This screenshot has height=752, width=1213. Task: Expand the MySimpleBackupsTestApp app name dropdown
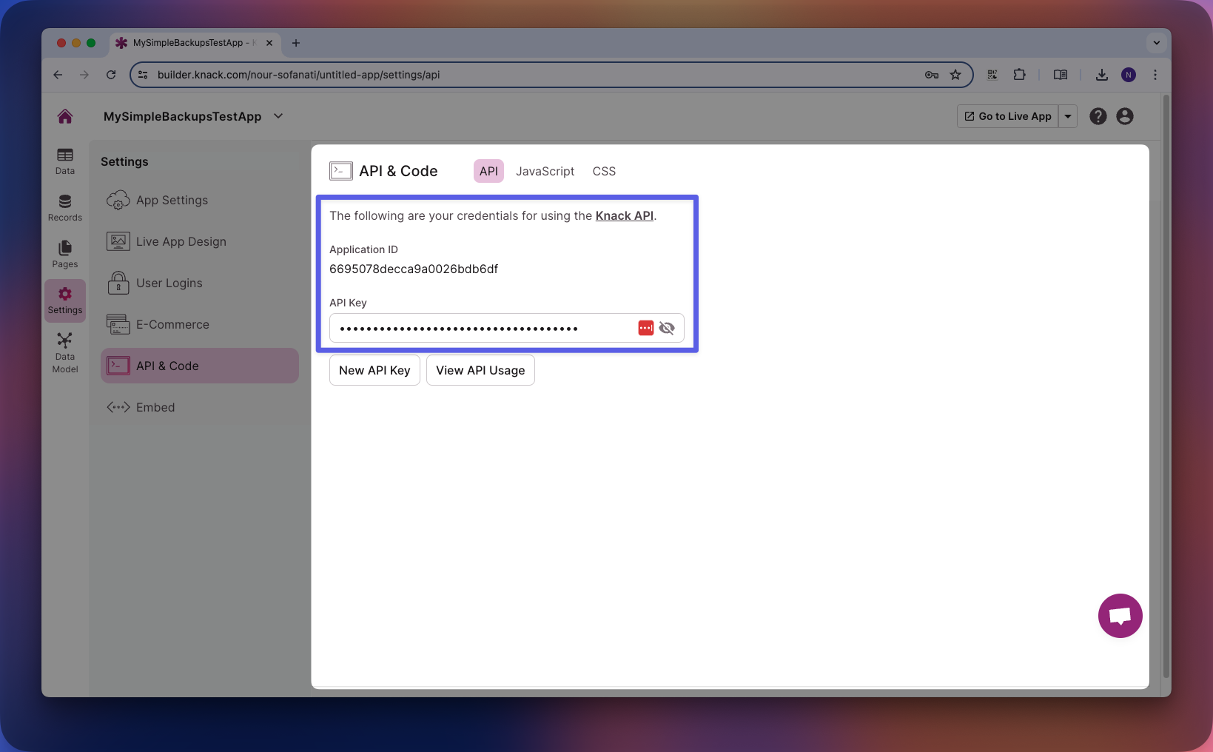point(278,116)
